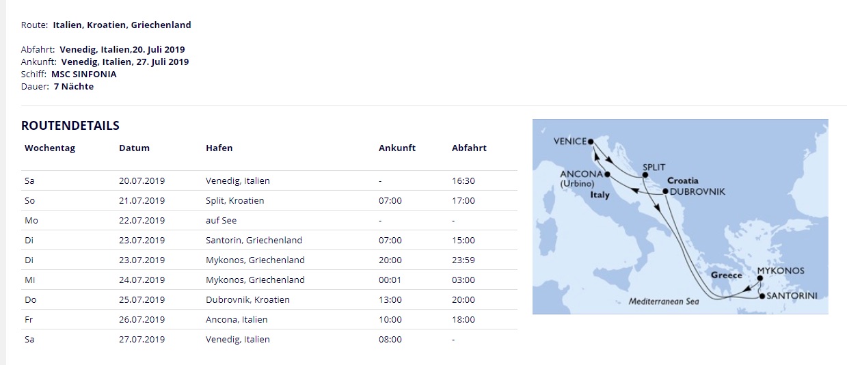Click the Ancona port dot on map
The height and width of the screenshot is (365, 847).
tap(607, 174)
